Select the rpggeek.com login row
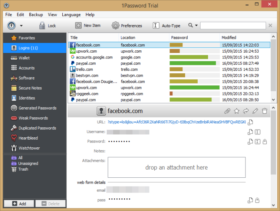The height and width of the screenshot is (211, 280). tap(169, 94)
